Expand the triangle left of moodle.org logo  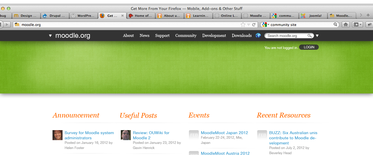[50, 36]
